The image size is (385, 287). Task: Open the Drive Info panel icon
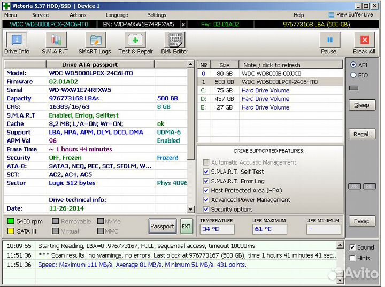click(17, 40)
